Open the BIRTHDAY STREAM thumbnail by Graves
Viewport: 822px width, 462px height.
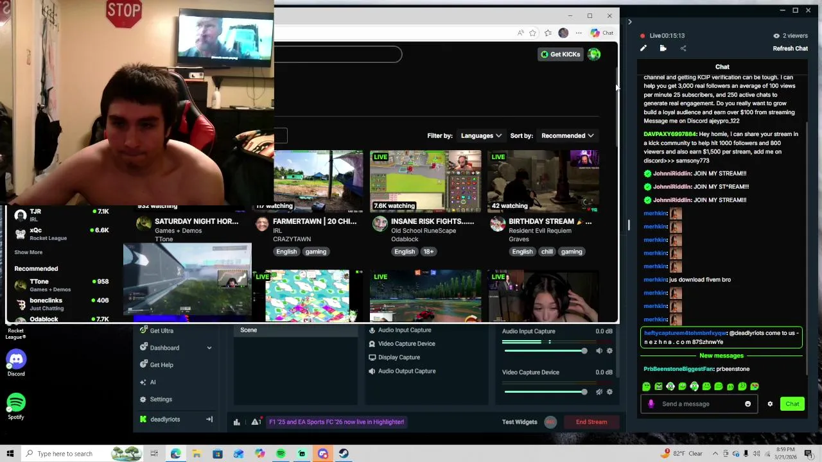coord(543,181)
